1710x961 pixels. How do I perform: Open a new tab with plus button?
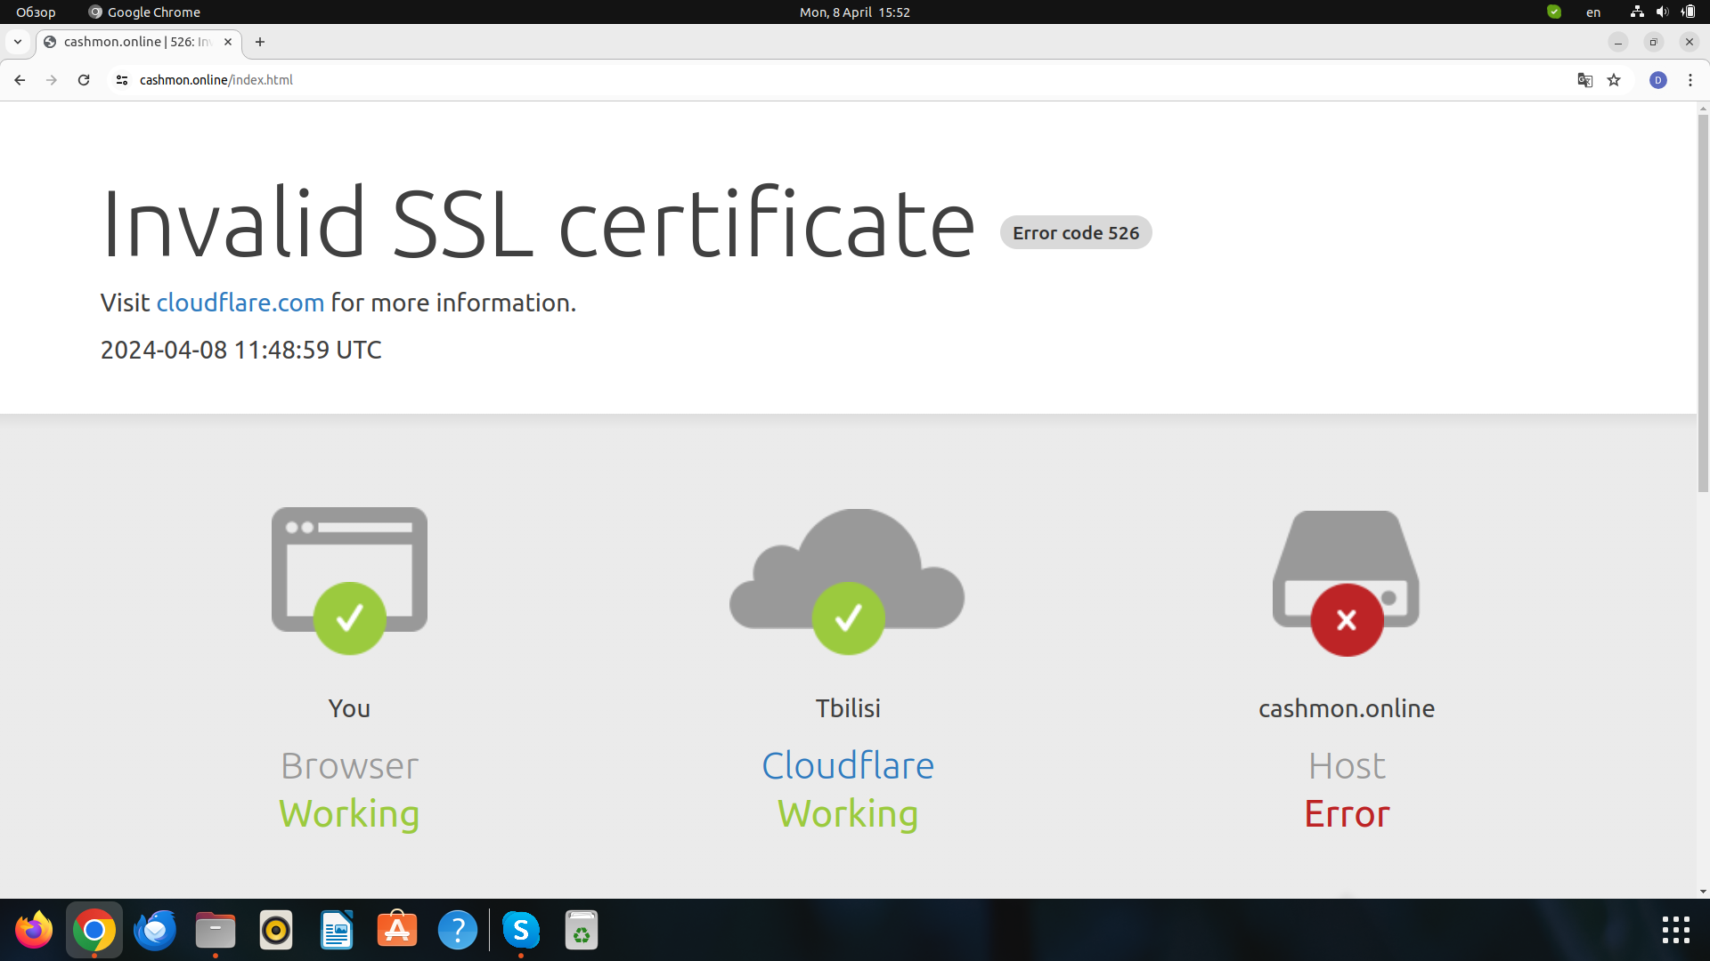click(260, 42)
